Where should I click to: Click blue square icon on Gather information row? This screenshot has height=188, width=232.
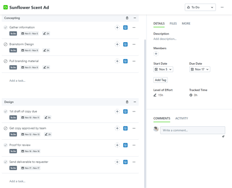125,27
